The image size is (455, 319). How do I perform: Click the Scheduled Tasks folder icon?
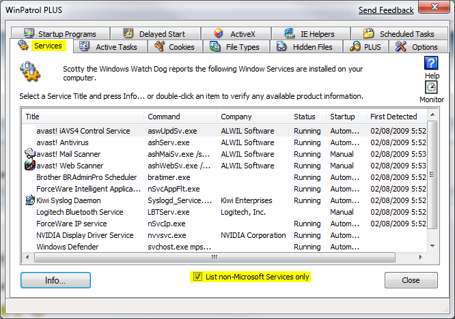[x=368, y=33]
